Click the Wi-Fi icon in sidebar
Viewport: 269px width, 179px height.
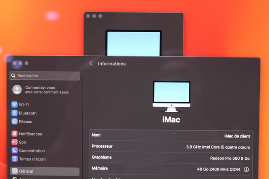point(14,104)
